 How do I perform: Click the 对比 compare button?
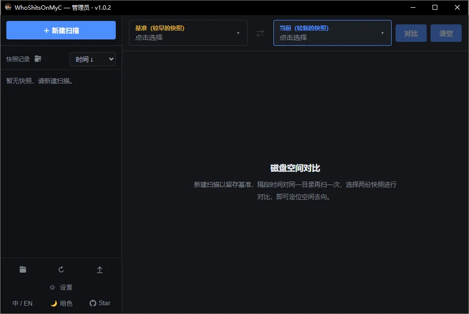(411, 33)
